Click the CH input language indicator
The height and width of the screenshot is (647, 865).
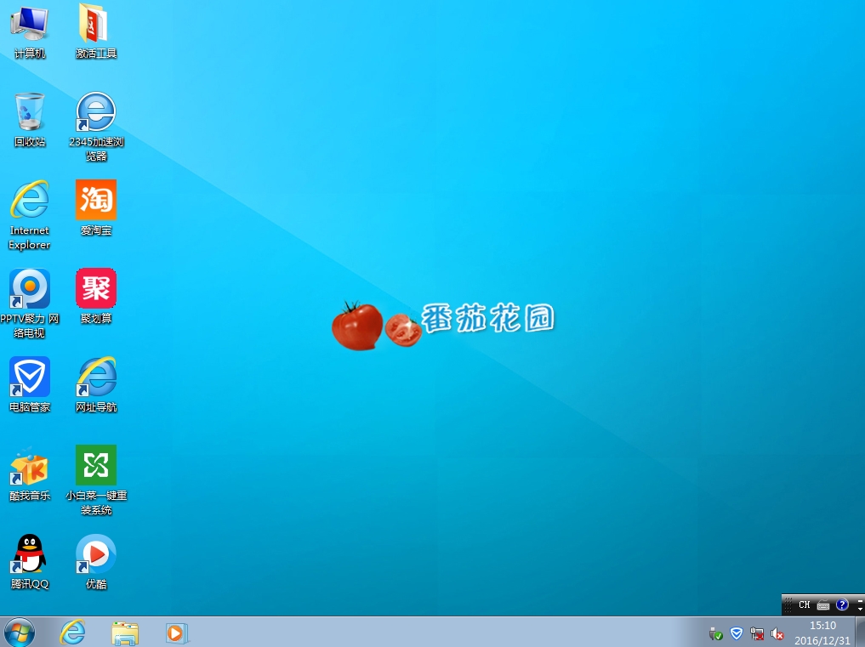(805, 604)
